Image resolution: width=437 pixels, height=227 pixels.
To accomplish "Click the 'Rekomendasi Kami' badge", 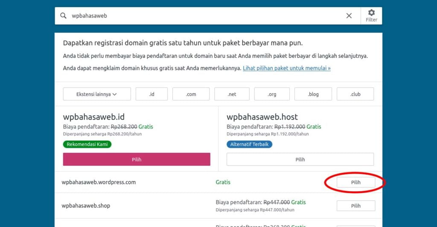I will click(87, 144).
